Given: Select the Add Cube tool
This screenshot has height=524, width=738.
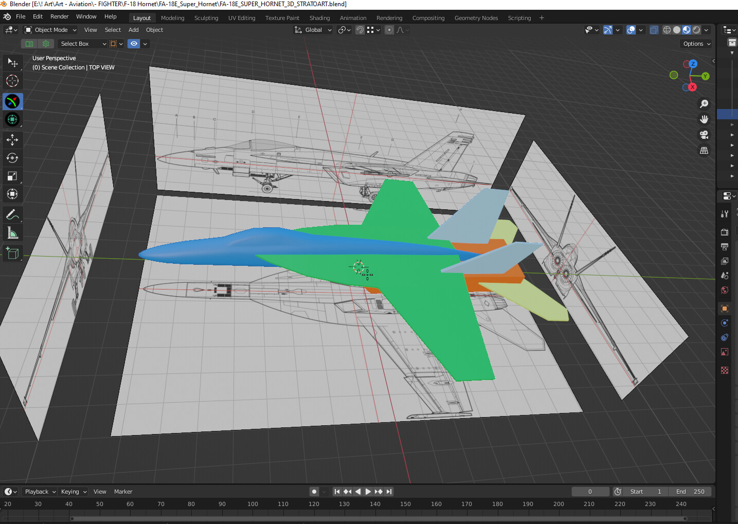Looking at the screenshot, I should coord(12,253).
